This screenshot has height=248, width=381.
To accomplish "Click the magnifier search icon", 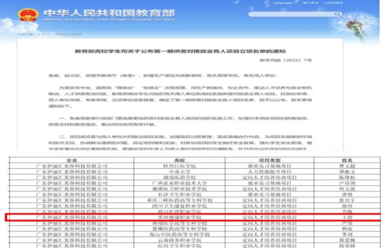I will coord(337,14).
